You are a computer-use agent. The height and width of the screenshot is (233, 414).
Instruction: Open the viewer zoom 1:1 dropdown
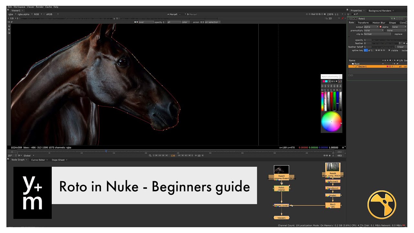[x=338, y=14]
